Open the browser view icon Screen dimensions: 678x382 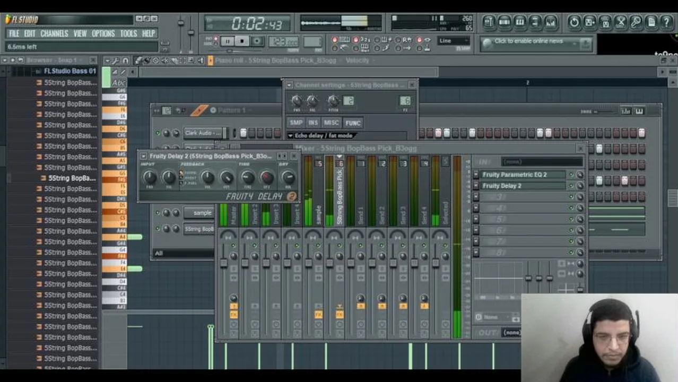coord(535,22)
